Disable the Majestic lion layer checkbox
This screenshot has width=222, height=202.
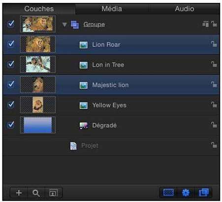click(x=11, y=84)
